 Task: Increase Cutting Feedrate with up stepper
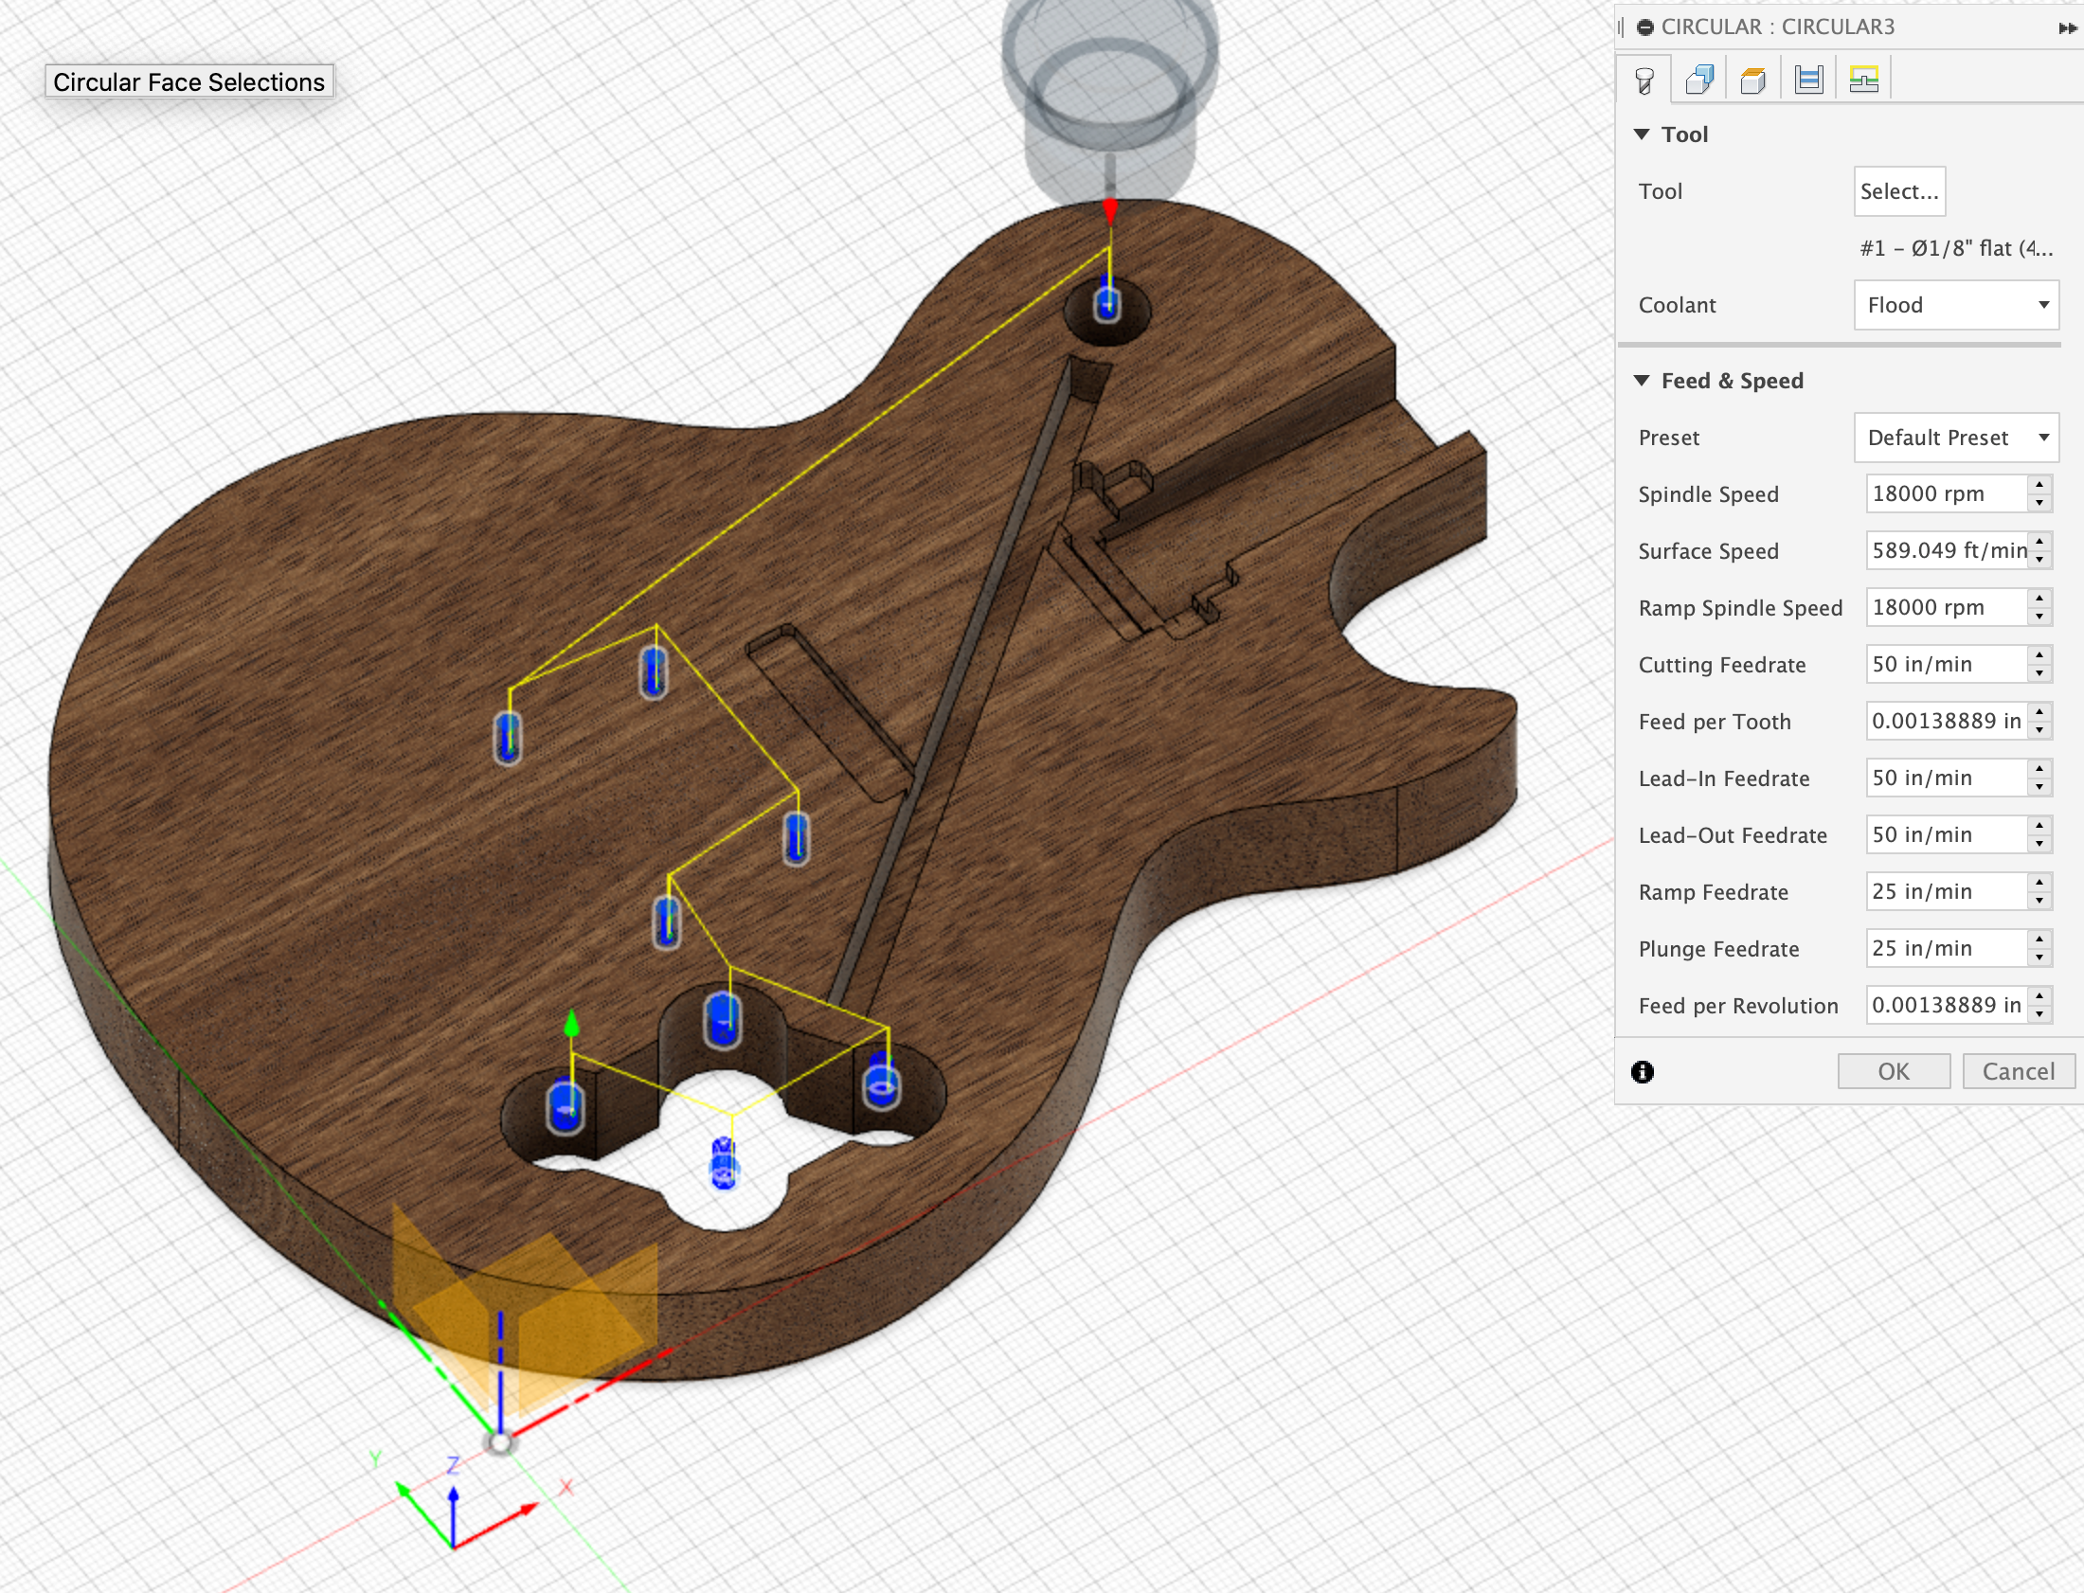(2039, 655)
